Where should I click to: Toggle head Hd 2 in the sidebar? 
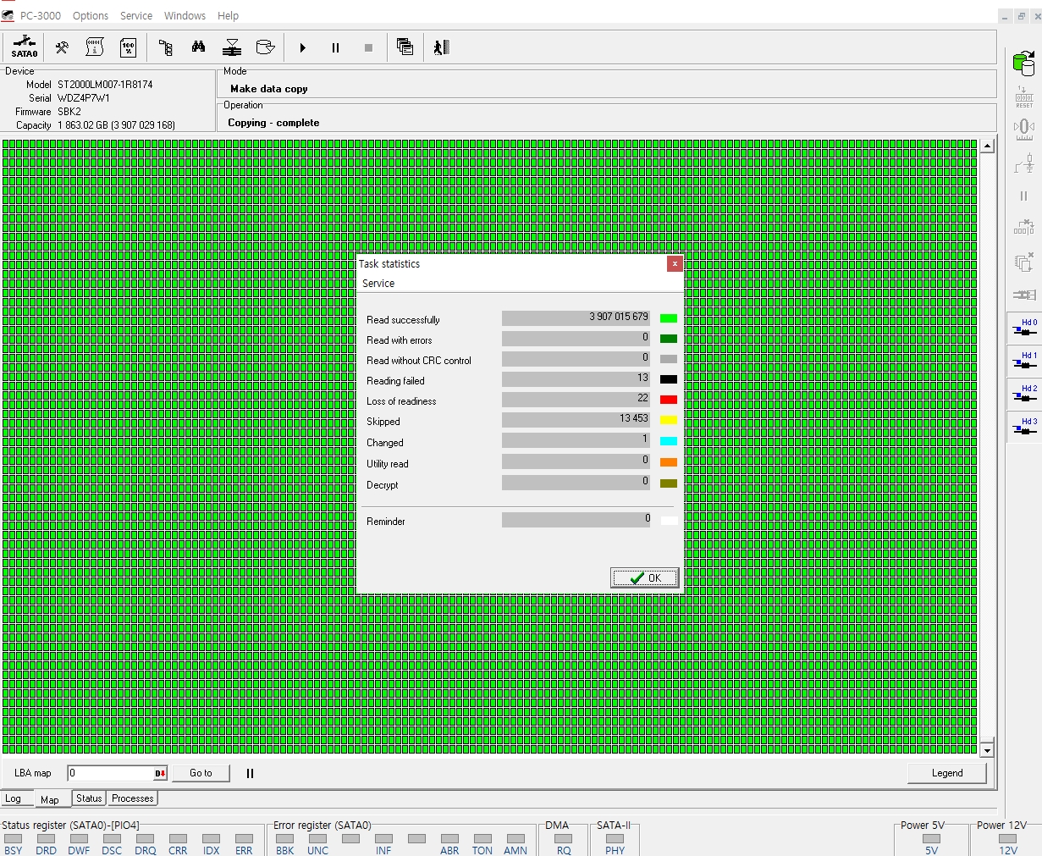1024,395
